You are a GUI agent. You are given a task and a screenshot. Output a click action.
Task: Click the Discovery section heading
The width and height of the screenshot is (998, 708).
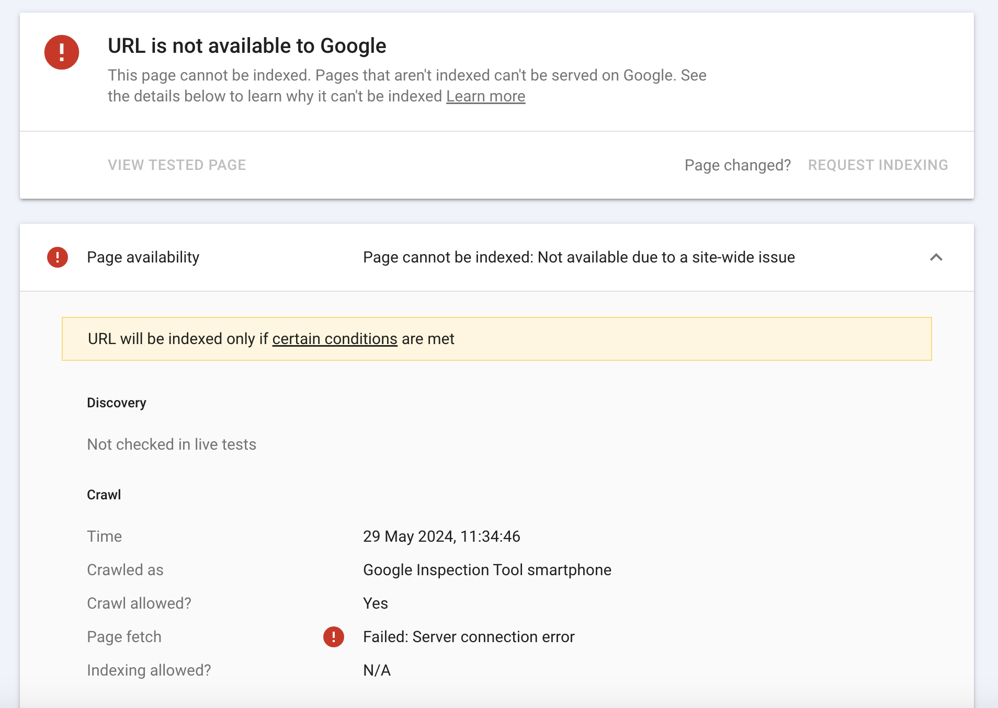[x=117, y=403]
